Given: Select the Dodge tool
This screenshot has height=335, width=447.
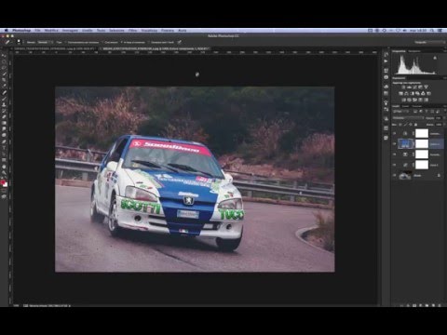Looking at the screenshot, I should tap(4, 135).
